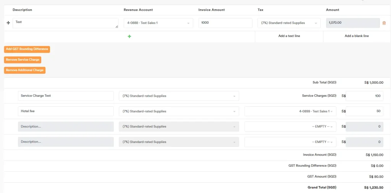Image resolution: width=391 pixels, height=193 pixels.
Task: Click the Service Charge Test description field
Action: coord(66,96)
